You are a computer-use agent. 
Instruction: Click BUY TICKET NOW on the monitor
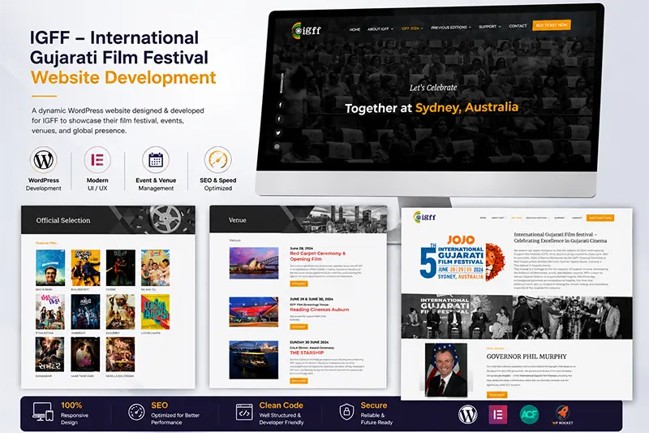(x=552, y=25)
